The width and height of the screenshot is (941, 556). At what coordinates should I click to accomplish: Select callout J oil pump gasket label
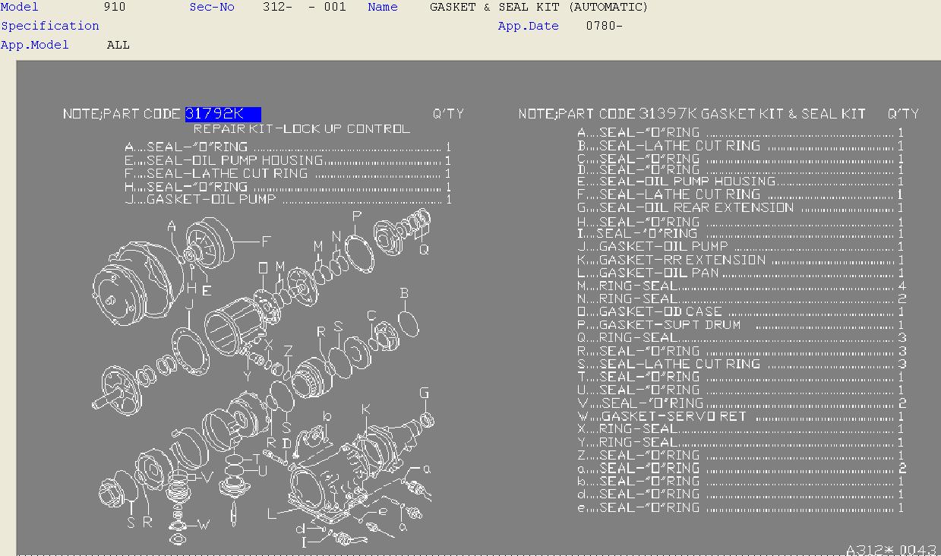[x=189, y=305]
